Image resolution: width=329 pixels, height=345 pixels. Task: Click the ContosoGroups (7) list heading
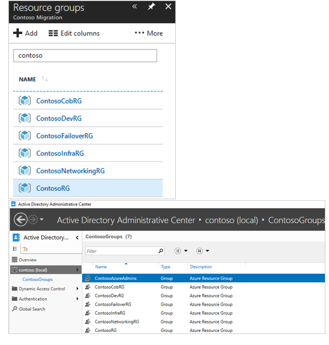(x=109, y=237)
